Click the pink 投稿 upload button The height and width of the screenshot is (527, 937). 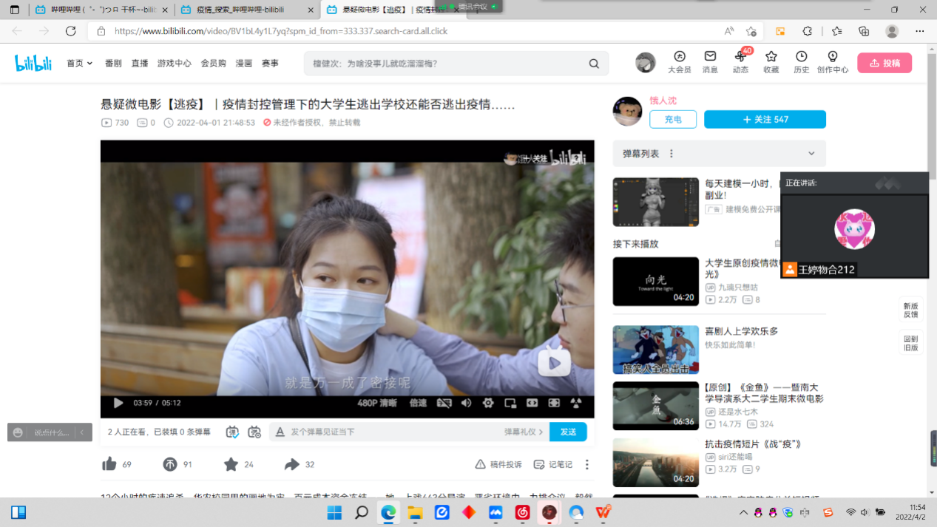tap(884, 63)
